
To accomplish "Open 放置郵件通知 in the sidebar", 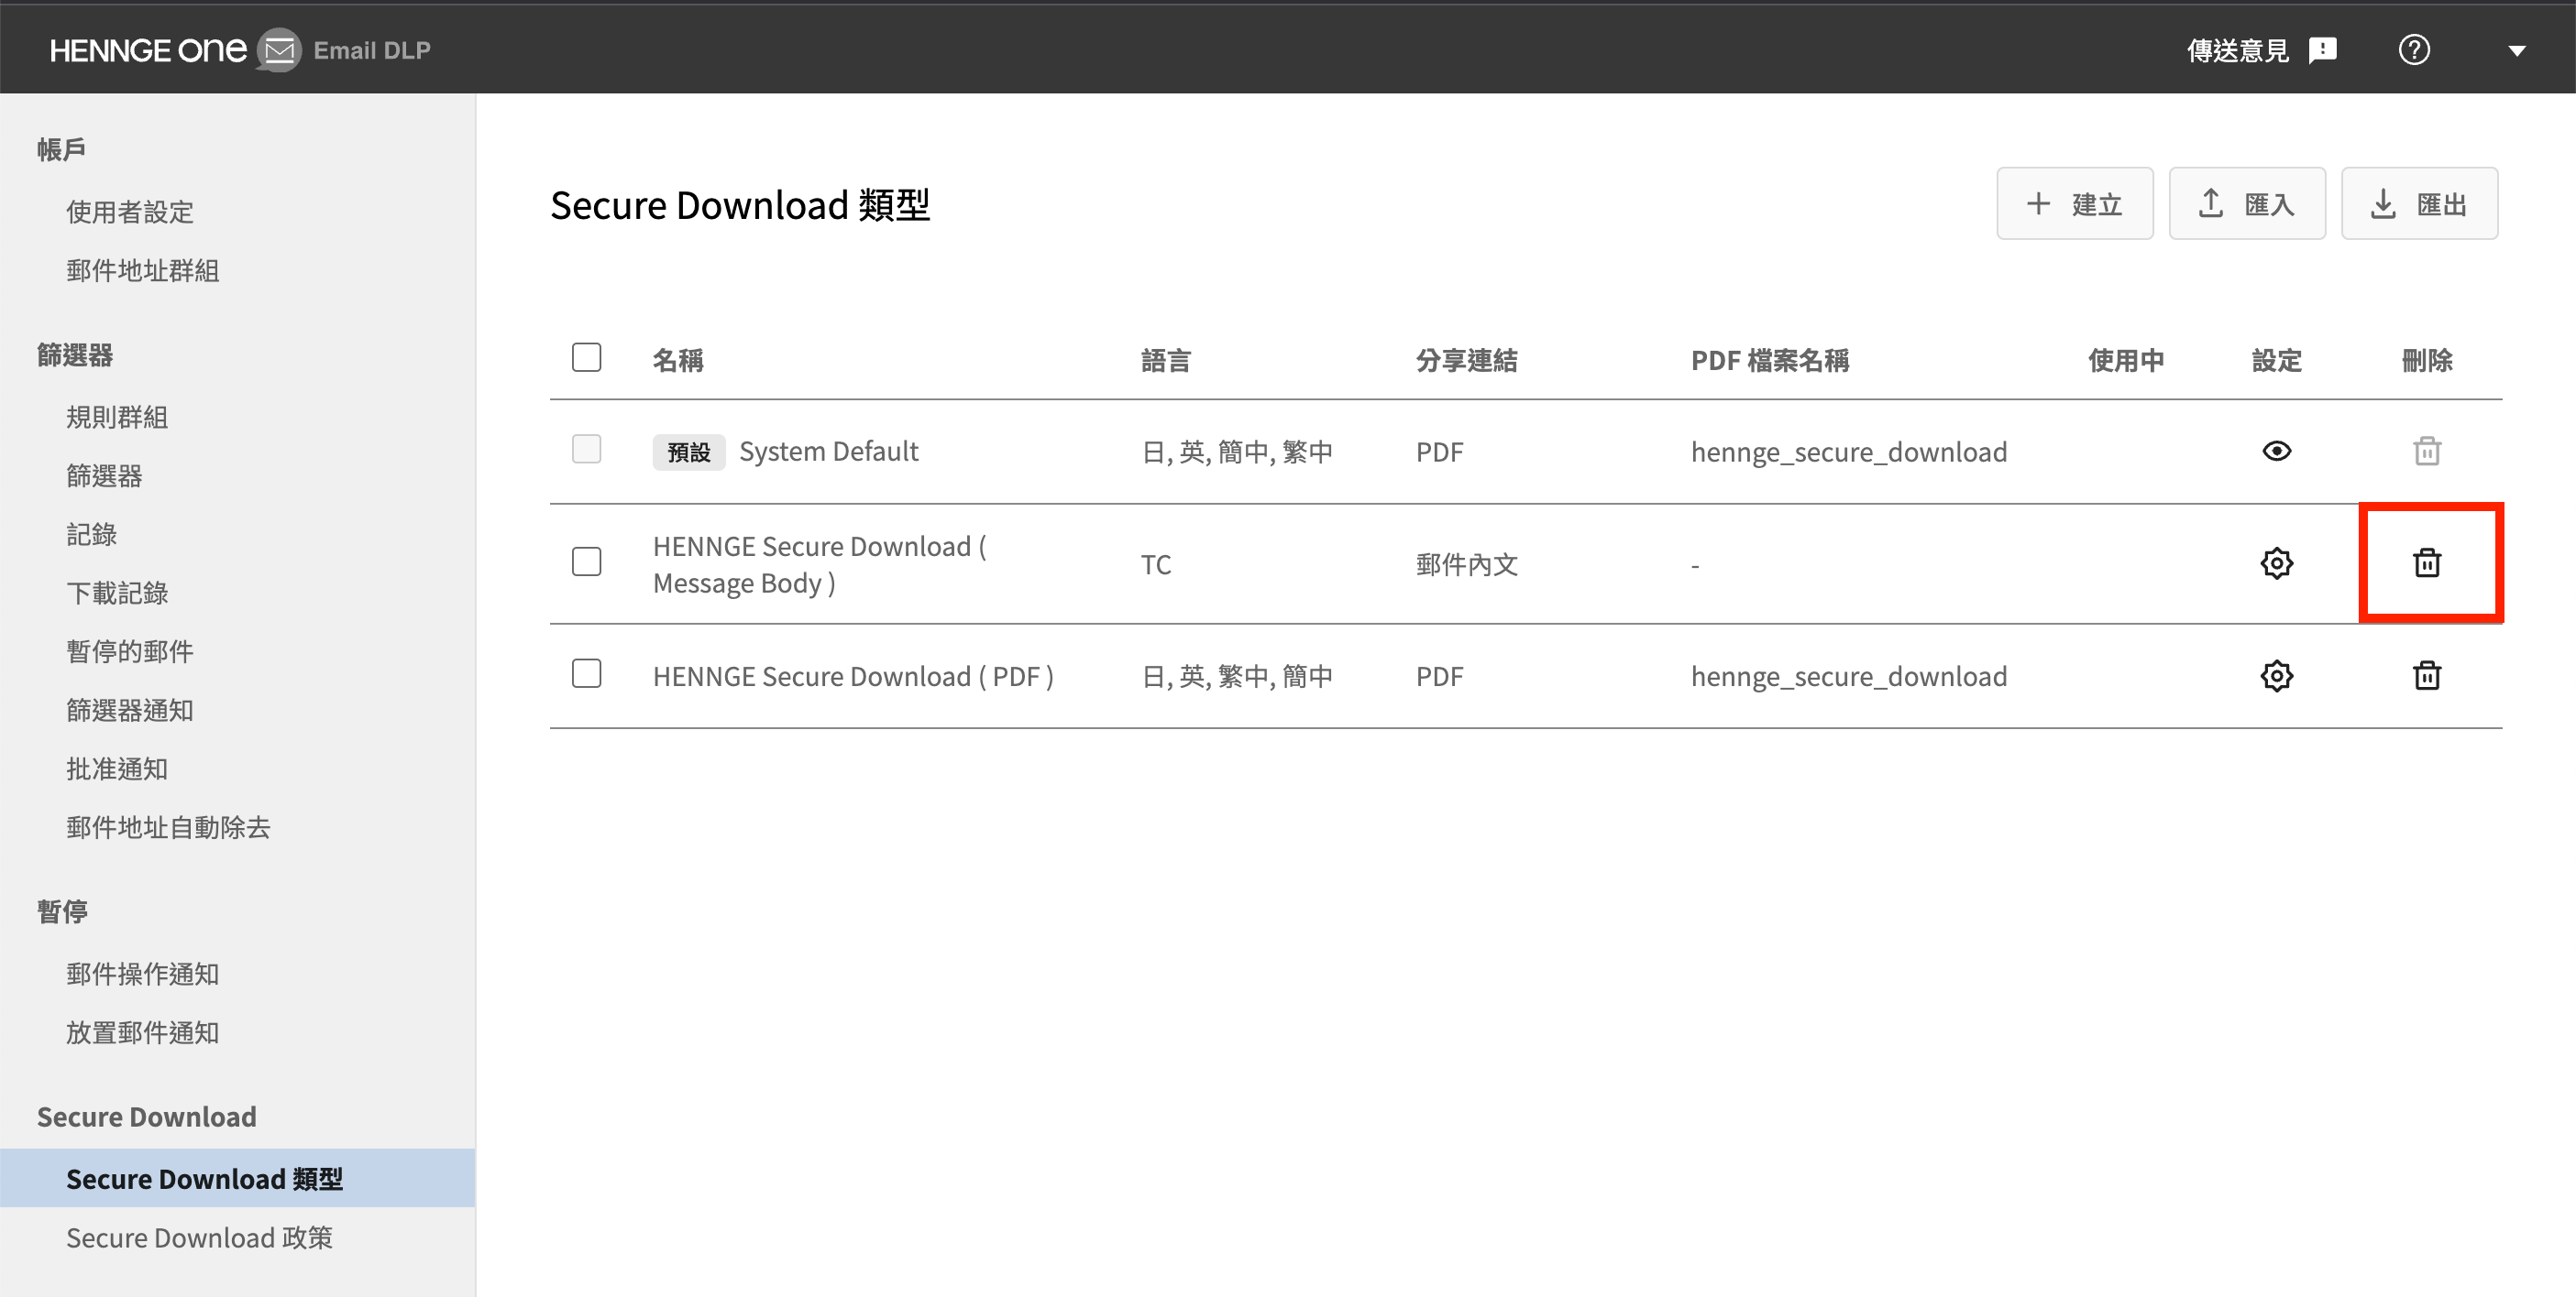I will [x=143, y=1032].
